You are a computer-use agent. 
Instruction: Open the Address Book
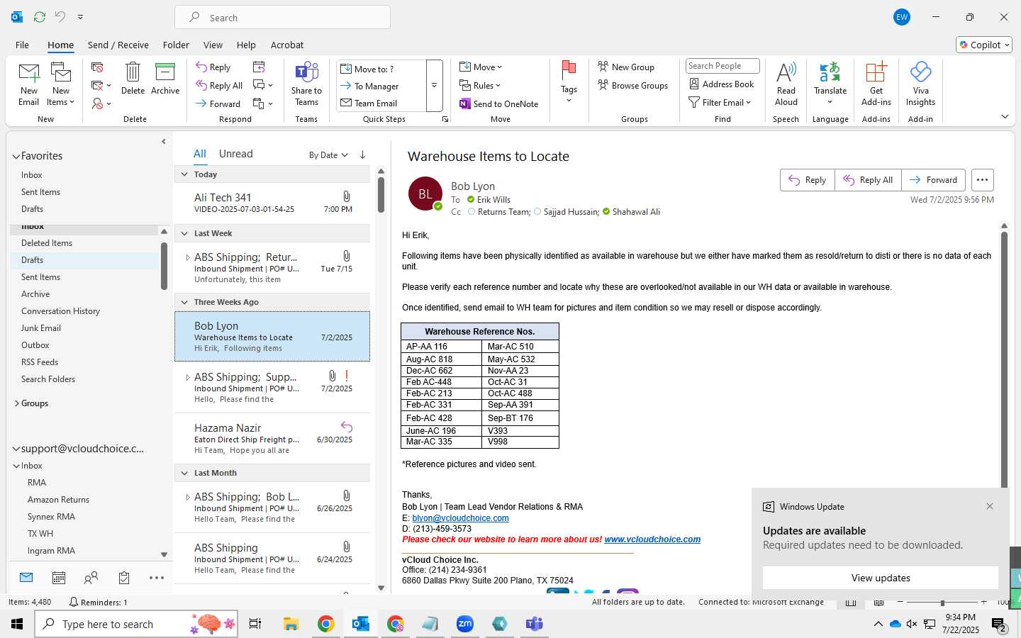coord(722,84)
